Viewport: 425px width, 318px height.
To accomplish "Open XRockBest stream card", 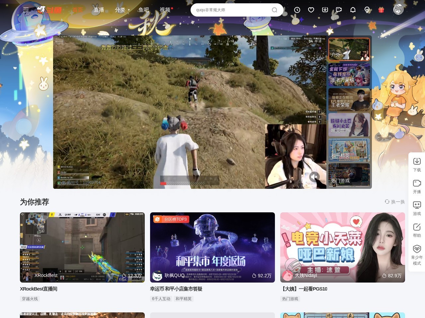I will 82,247.
